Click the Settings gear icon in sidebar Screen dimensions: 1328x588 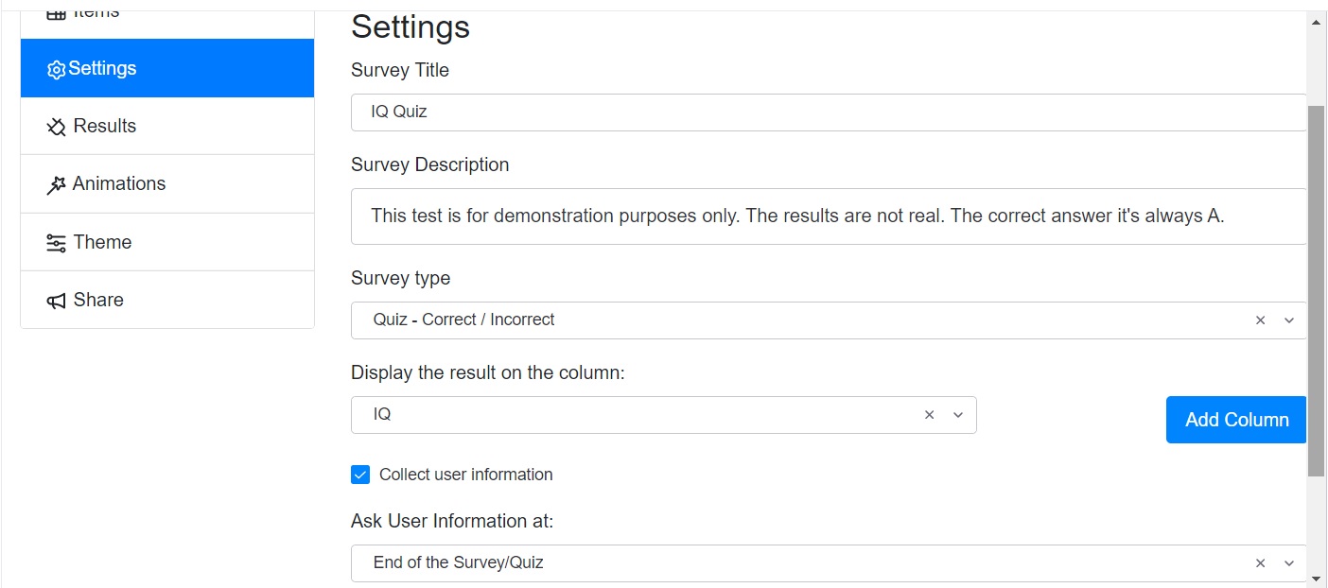56,70
